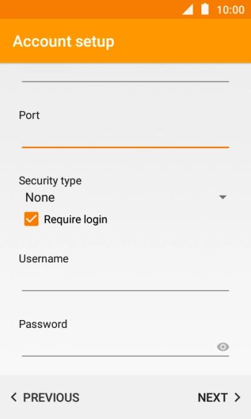Go back with the PREVIOUS button
251x419 pixels.
(45, 397)
